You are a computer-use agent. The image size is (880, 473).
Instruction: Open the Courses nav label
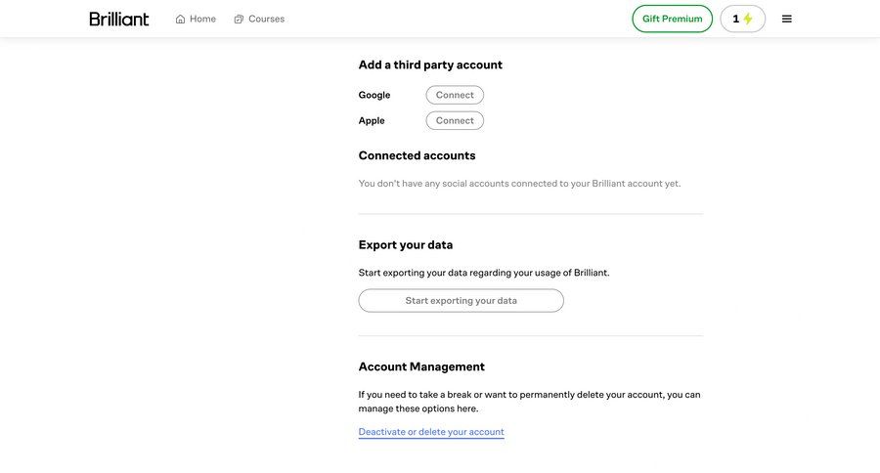[266, 19]
